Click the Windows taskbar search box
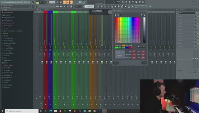 (22, 111)
